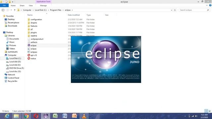Select the notice Opera file
212x119 pixels.
tap(33, 59)
